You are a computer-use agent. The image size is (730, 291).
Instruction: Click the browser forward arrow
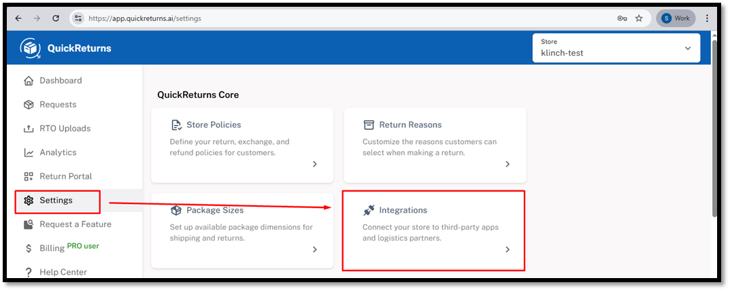(x=37, y=18)
